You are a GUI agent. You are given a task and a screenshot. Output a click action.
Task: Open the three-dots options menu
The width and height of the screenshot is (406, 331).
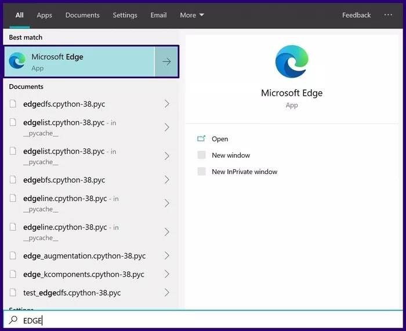pos(388,15)
